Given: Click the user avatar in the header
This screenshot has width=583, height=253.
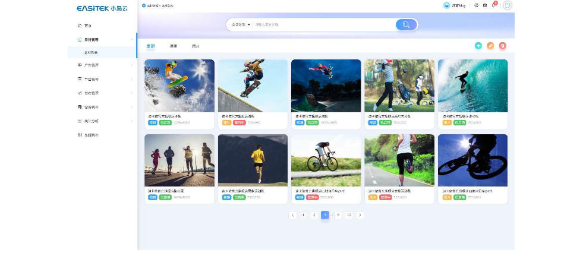Looking at the screenshot, I should pos(447,5).
